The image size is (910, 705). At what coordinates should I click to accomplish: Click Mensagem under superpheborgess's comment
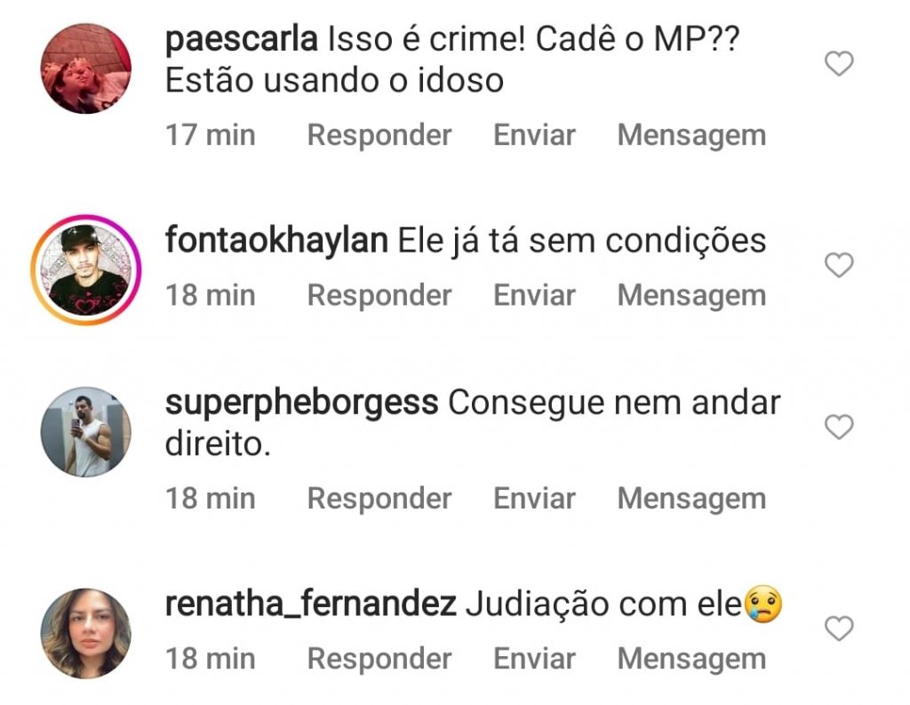coord(691,499)
